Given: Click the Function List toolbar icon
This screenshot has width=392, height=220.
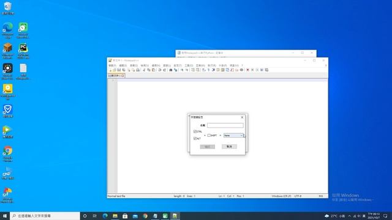Looking at the screenshot, I should click(x=232, y=70).
